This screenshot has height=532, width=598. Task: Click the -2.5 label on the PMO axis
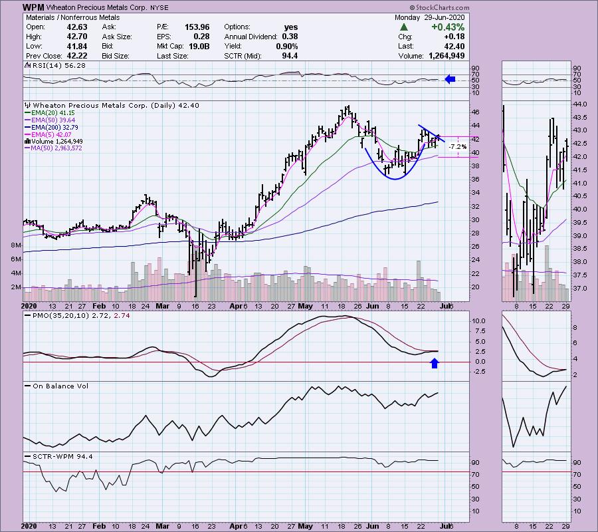tap(478, 372)
